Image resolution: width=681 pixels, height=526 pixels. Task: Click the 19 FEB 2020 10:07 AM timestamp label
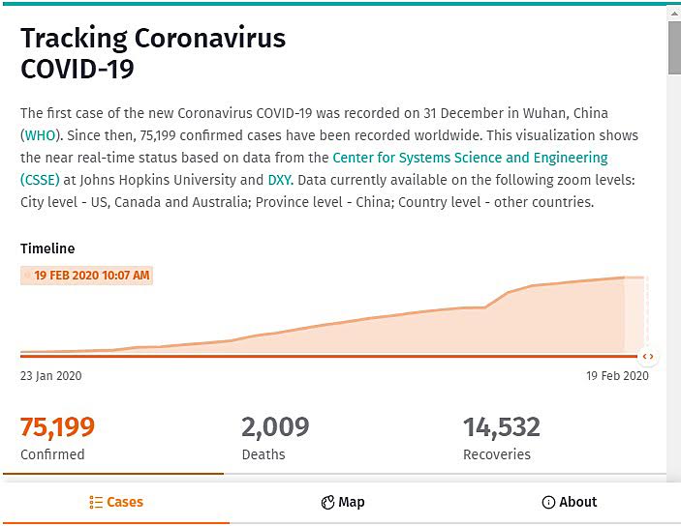click(87, 276)
